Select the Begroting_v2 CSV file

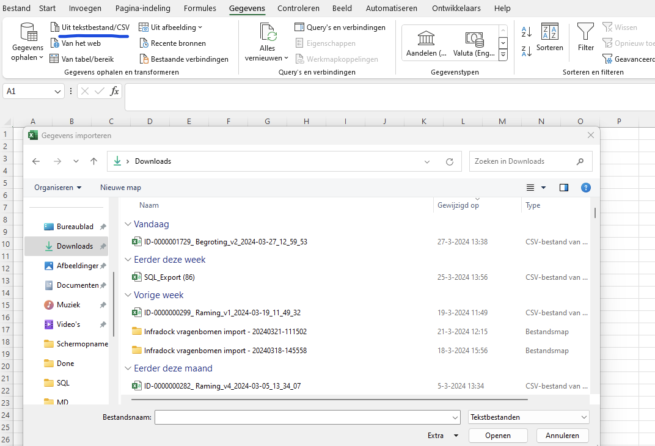pos(225,242)
